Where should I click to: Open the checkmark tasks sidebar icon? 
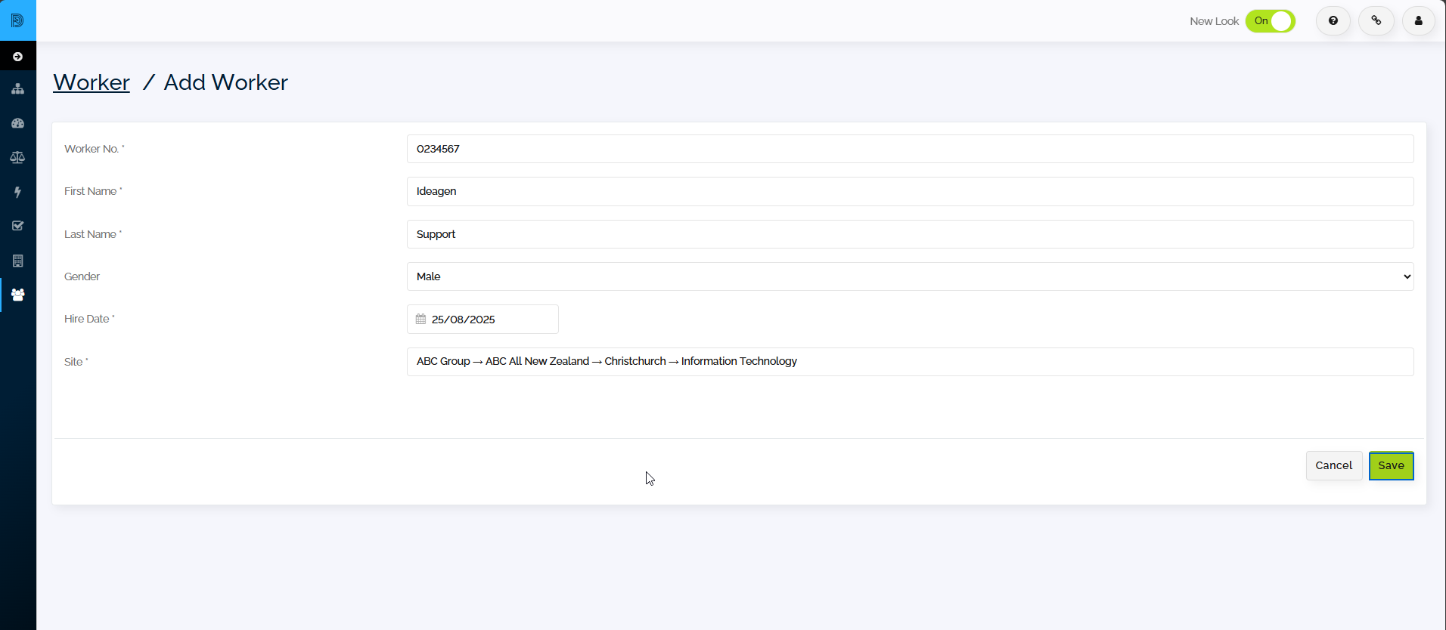coord(17,226)
